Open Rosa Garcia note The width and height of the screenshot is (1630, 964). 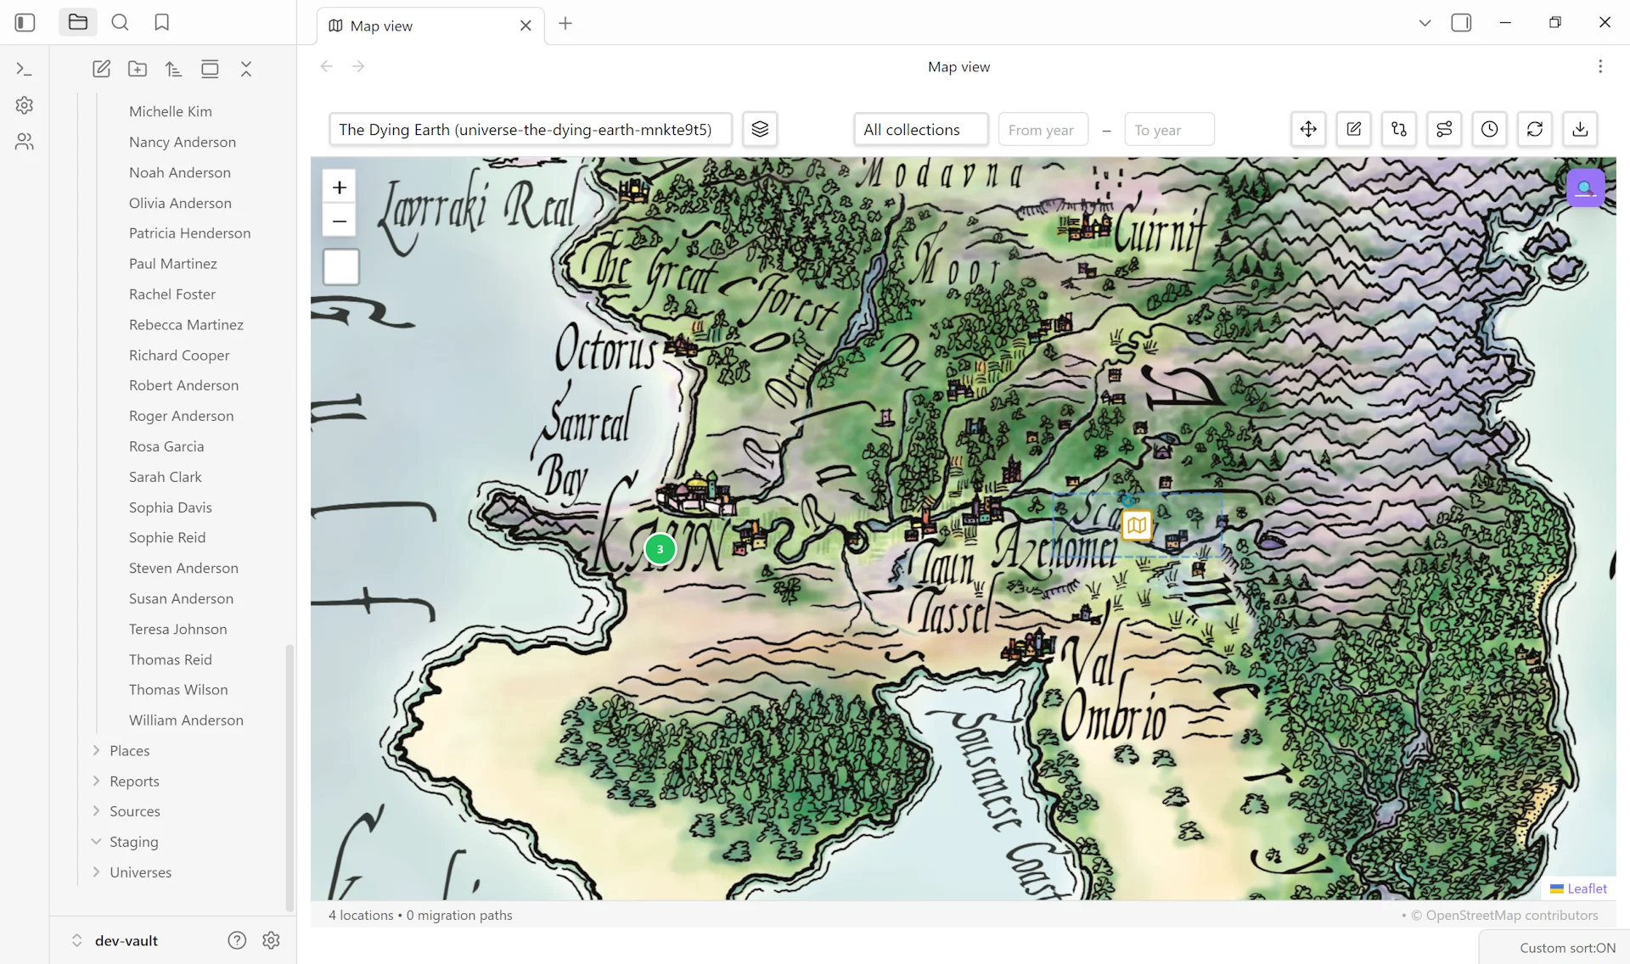[166, 446]
